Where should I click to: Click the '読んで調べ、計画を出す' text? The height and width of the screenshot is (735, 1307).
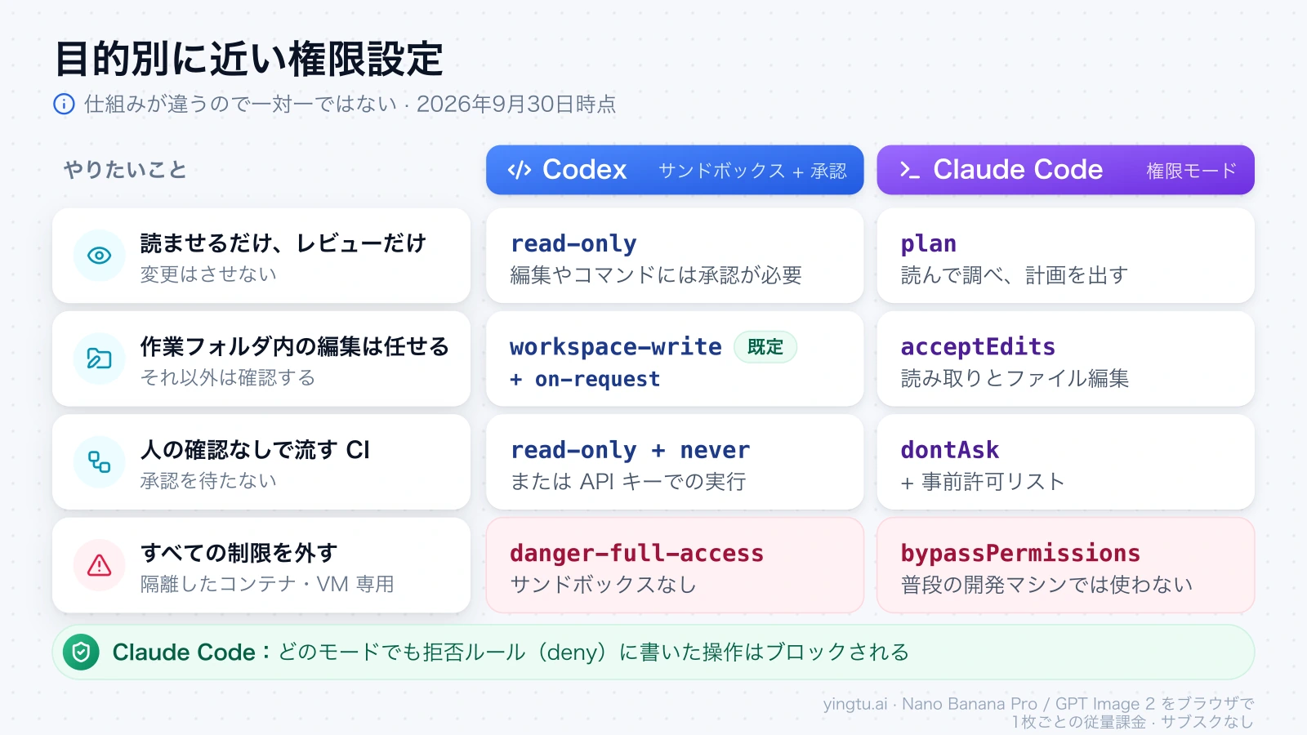pos(1015,275)
